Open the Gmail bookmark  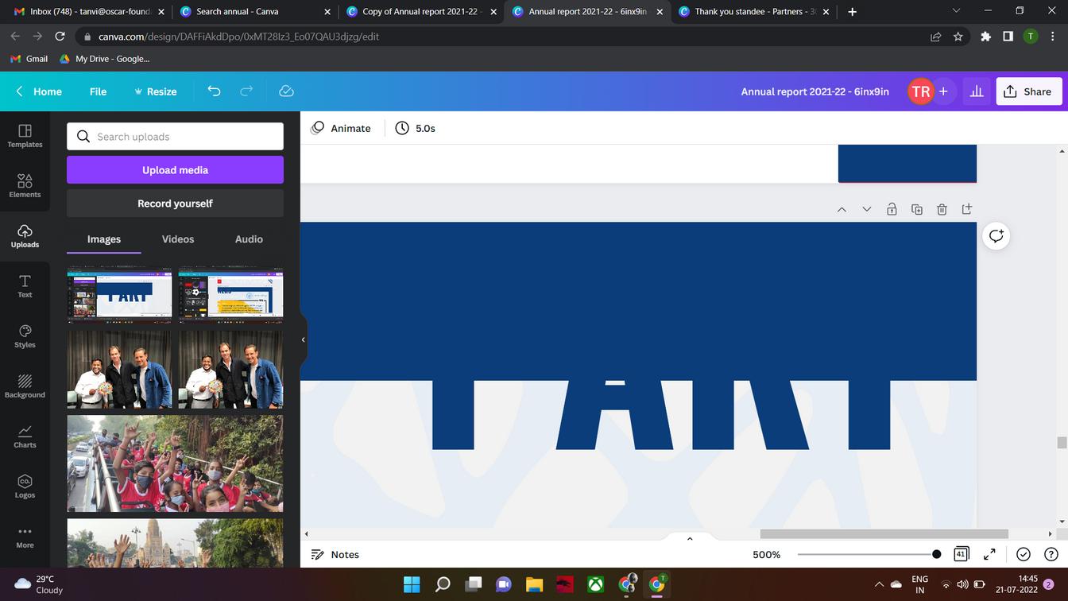click(x=29, y=59)
